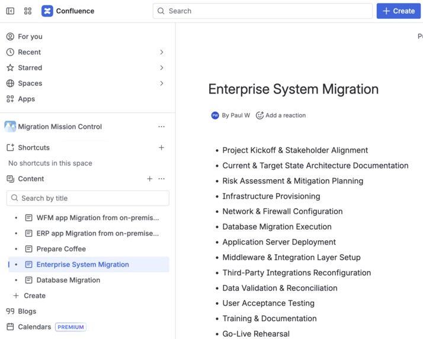The width and height of the screenshot is (423, 339).
Task: Click 'Network & Firewall Configuration' bullet
Action: [283, 212]
